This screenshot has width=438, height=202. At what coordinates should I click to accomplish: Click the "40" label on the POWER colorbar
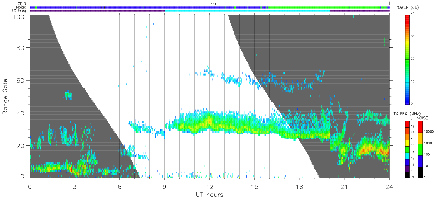(413, 14)
